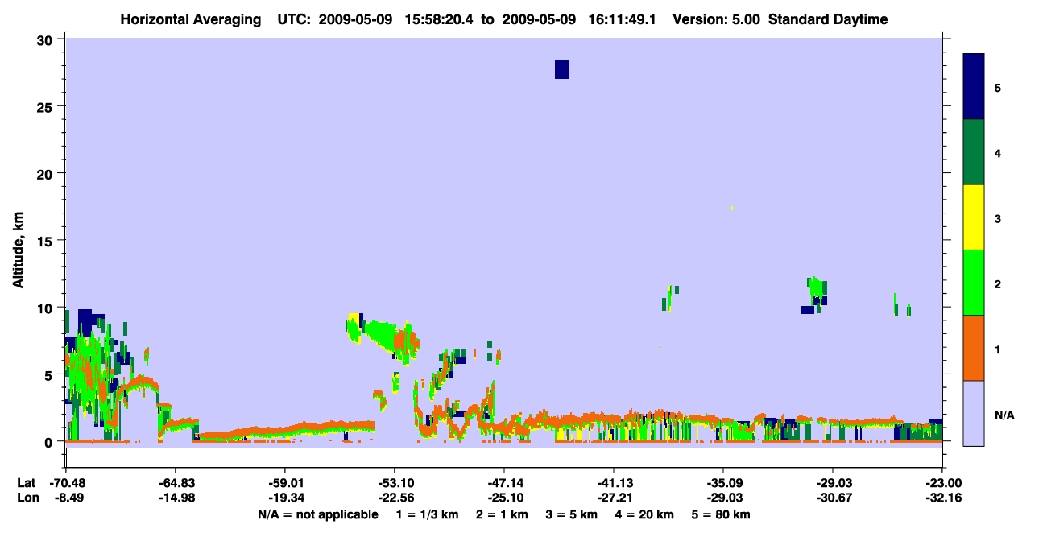Screen dimensions: 1047x537
Task: Click the dark green level 4 color swatch
Action: coord(974,152)
